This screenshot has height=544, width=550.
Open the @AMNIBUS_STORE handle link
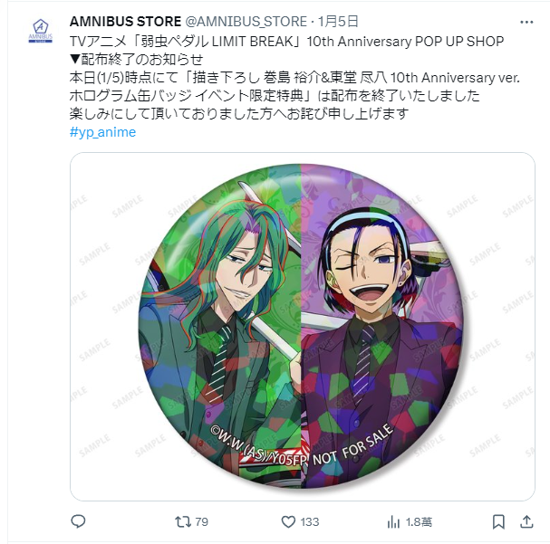[x=246, y=22]
